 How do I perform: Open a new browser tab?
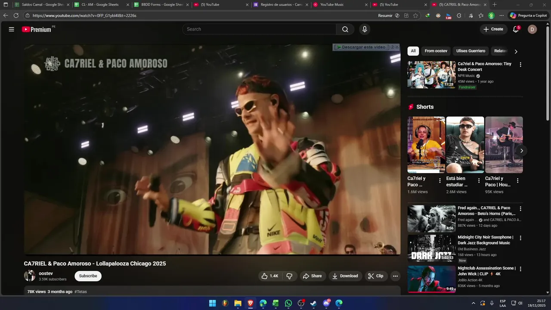pos(494,5)
